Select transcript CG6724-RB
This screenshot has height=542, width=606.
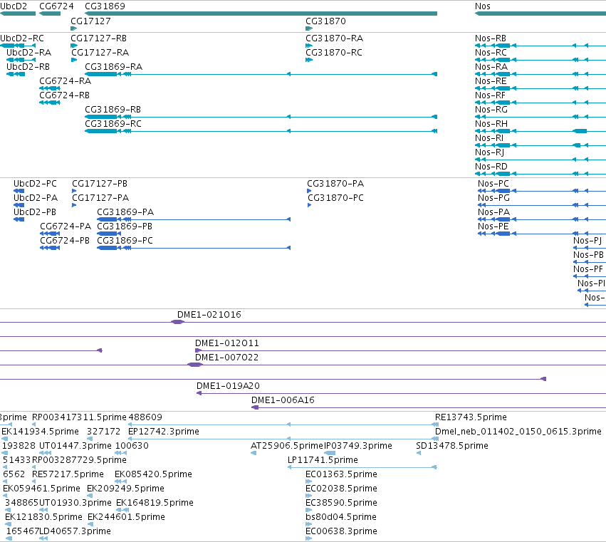click(x=65, y=95)
